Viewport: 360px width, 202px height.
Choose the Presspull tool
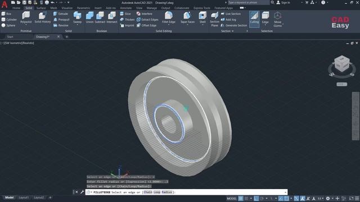click(x=61, y=20)
